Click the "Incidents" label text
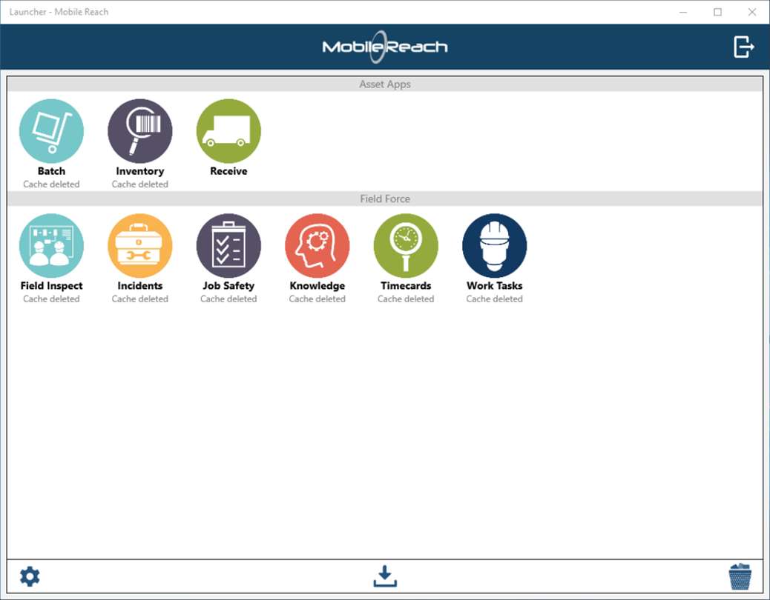The height and width of the screenshot is (600, 770). [140, 286]
